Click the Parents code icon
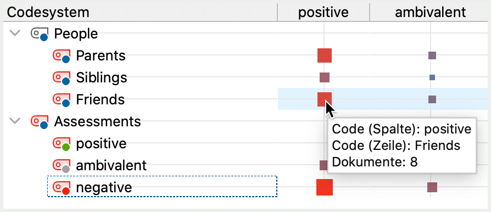 61,56
